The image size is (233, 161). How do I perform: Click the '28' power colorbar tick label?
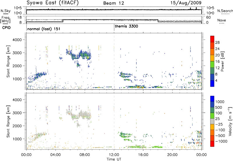pyautogui.click(x=217, y=42)
